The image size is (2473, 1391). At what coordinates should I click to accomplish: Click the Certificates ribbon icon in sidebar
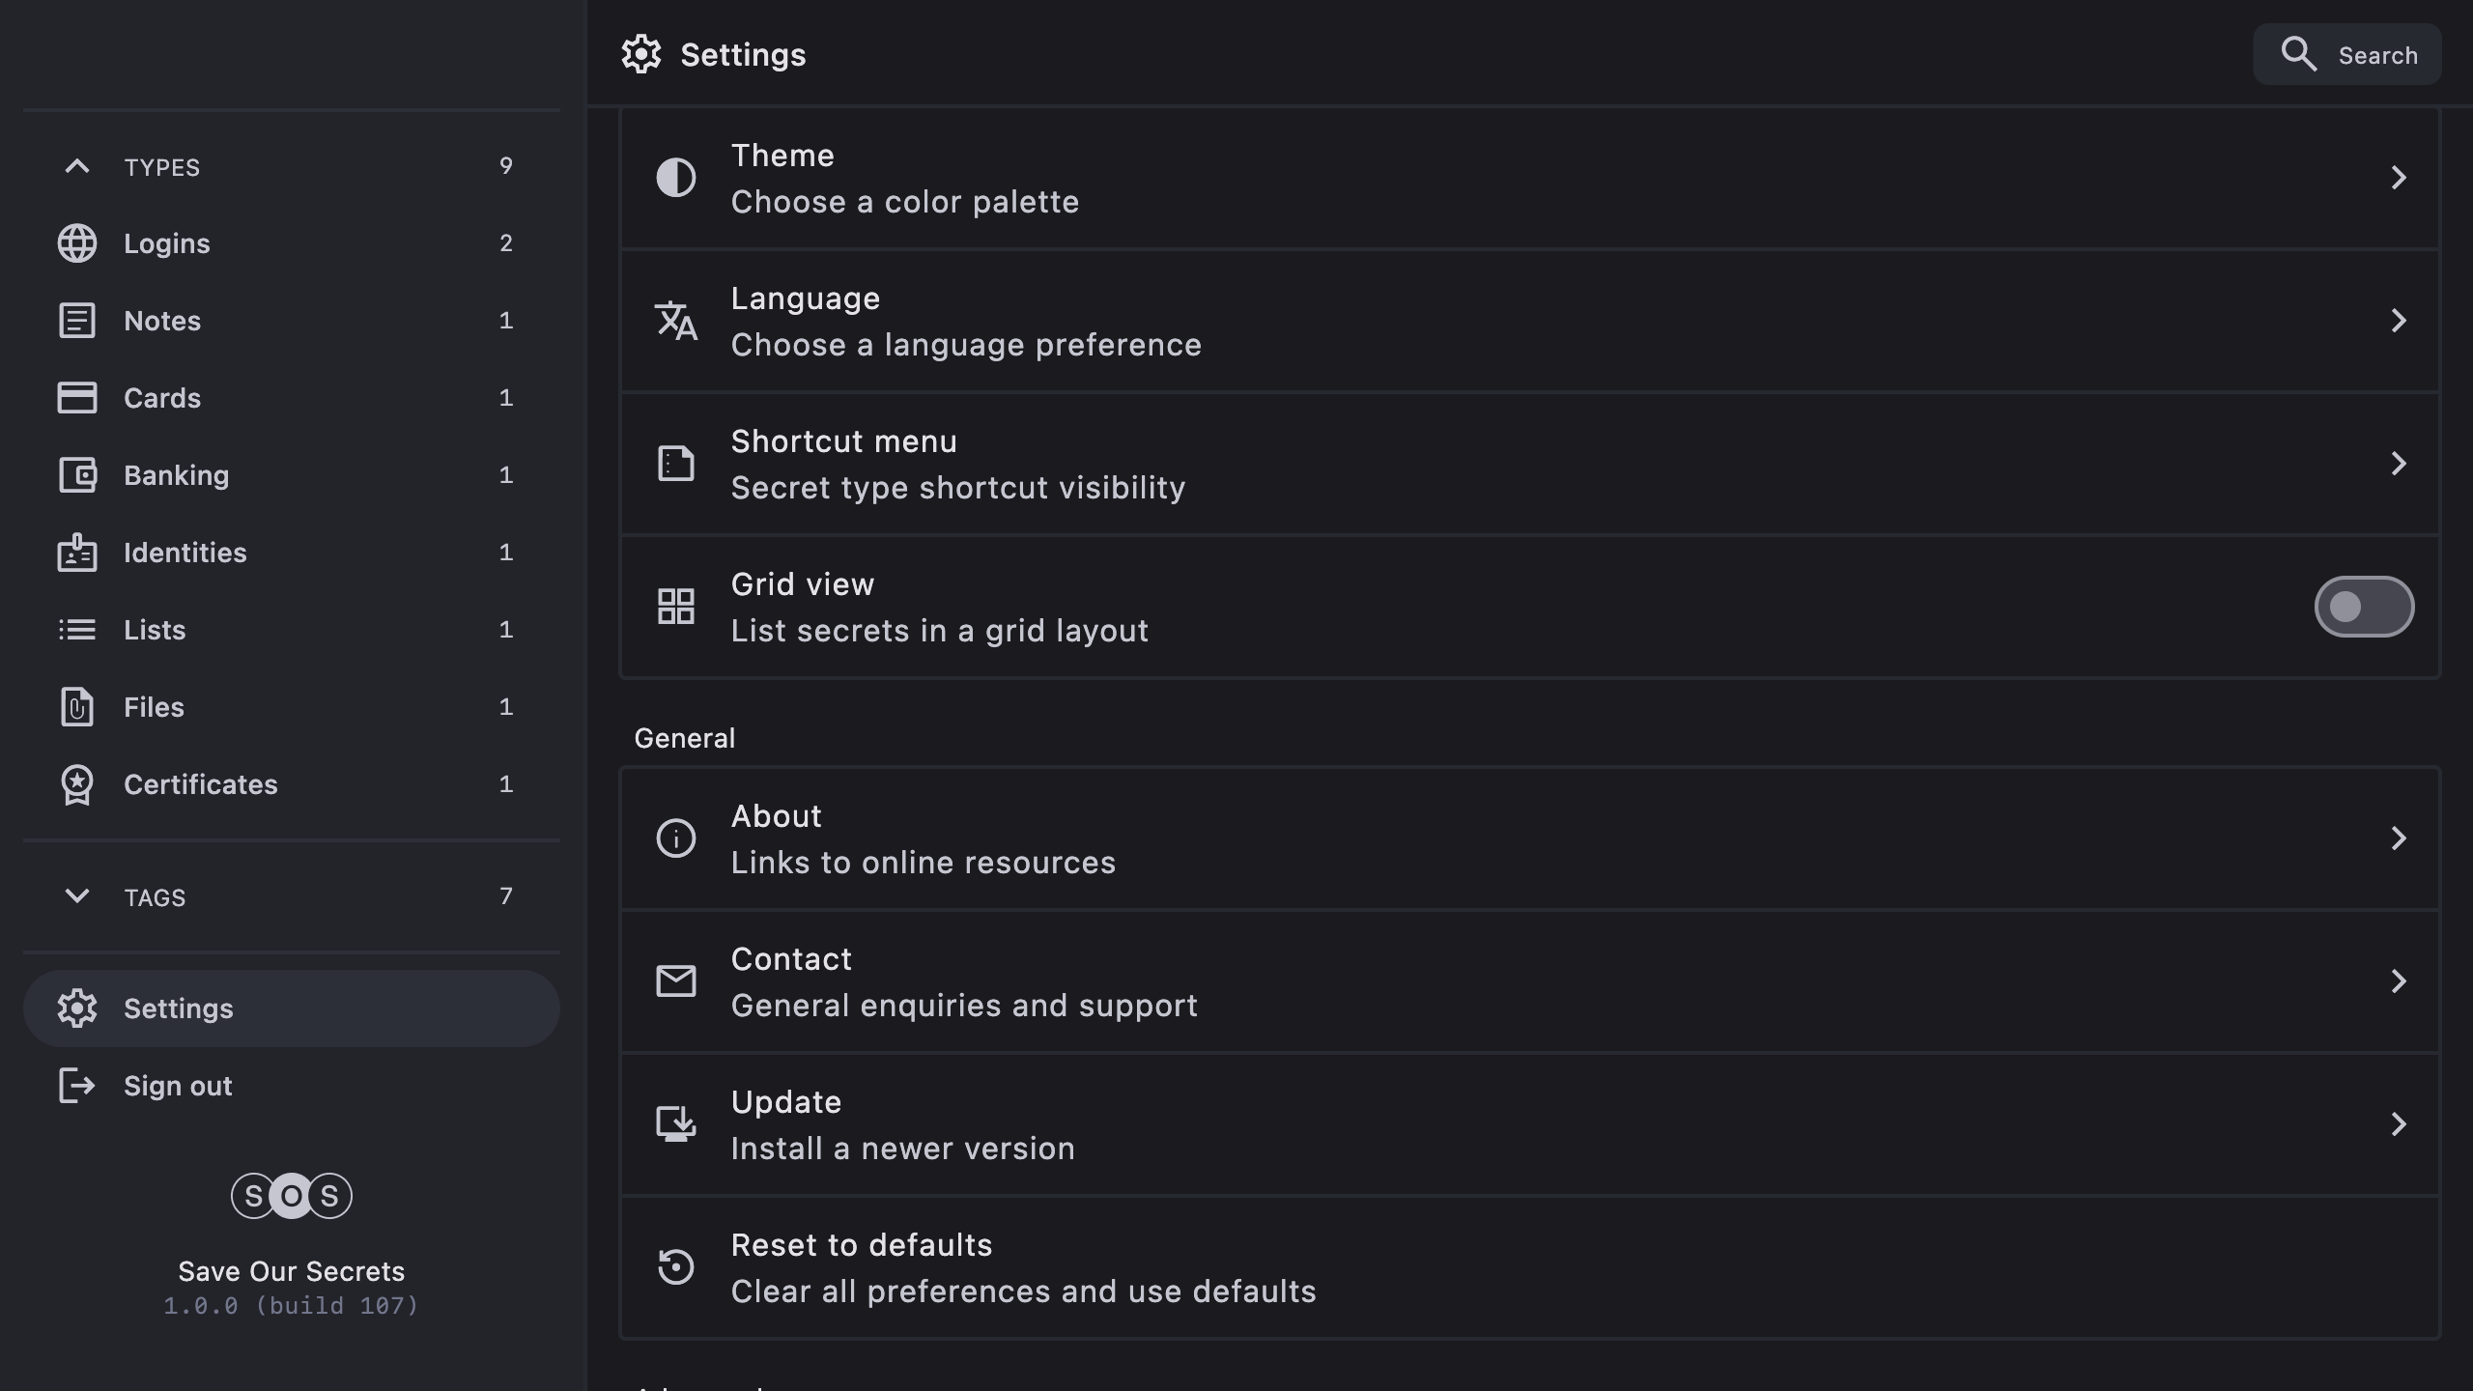pos(77,784)
